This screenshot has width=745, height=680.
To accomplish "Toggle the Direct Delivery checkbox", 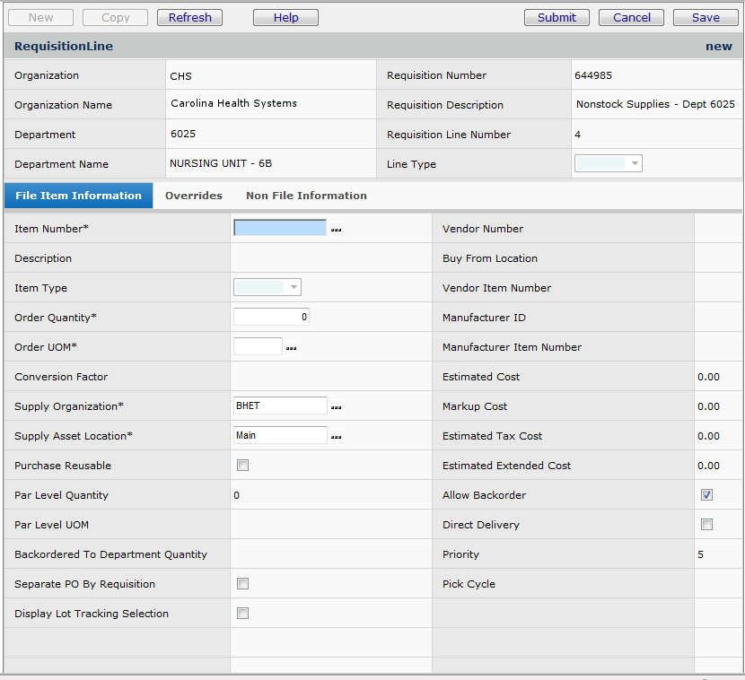I will coord(706,525).
